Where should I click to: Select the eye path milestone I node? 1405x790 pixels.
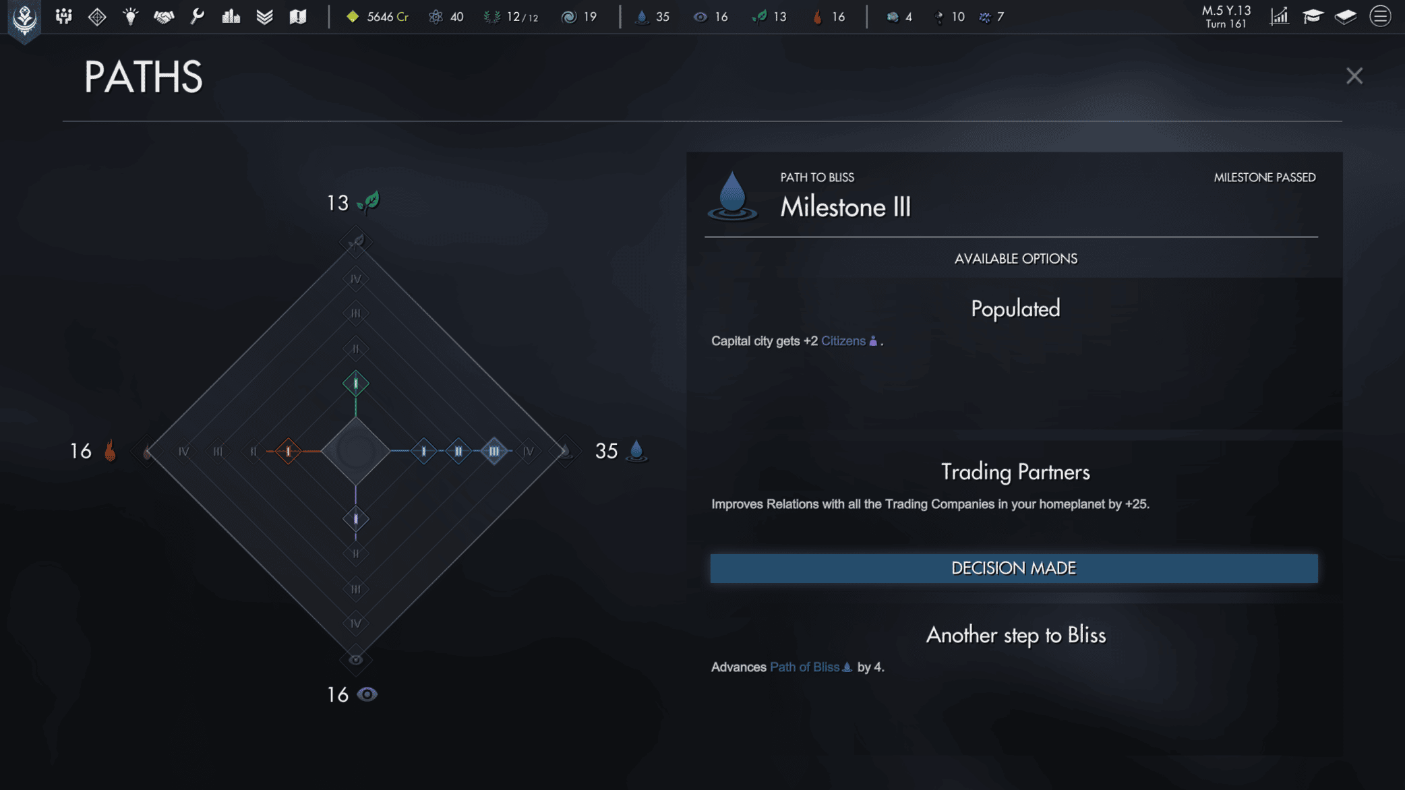pyautogui.click(x=355, y=519)
